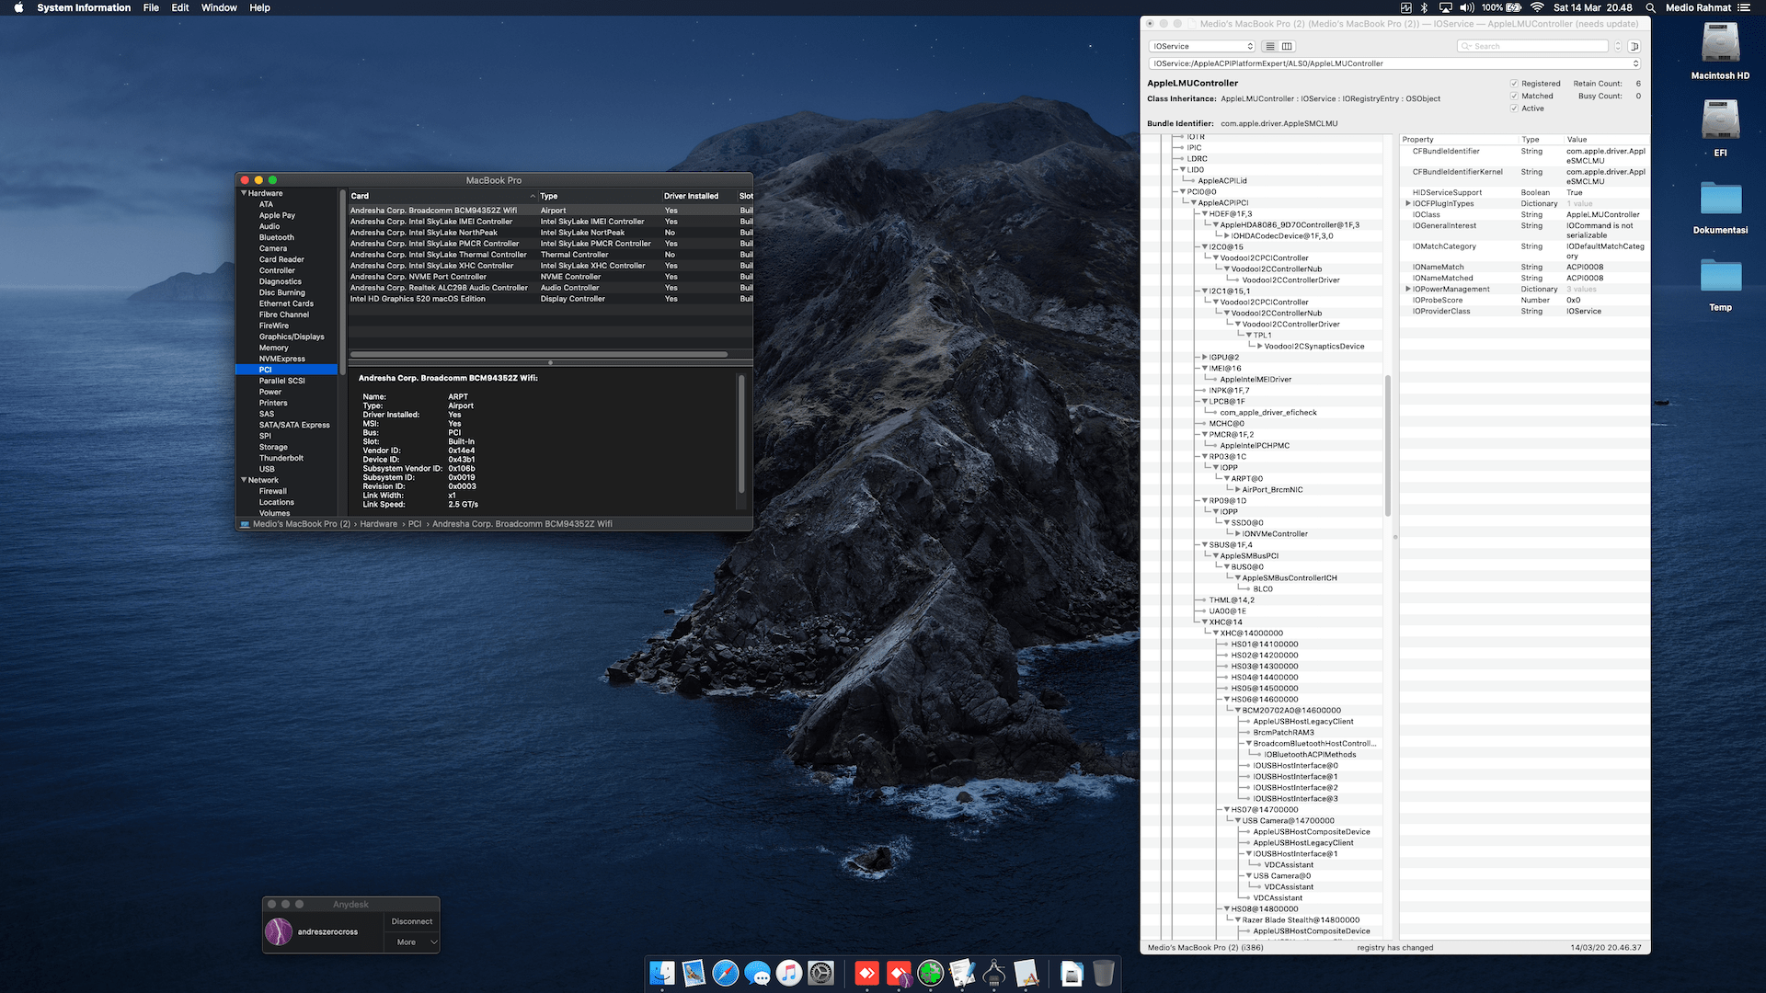Switch IORegistryExplorer to column view
The width and height of the screenshot is (1766, 993).
pos(1287,46)
